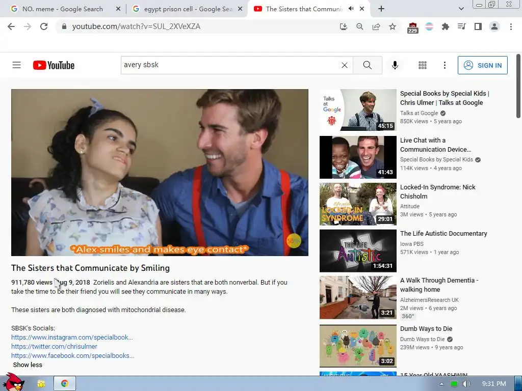Screen dimensions: 522x391
Task: Go to YouTube home via logo
Action: click(x=54, y=65)
